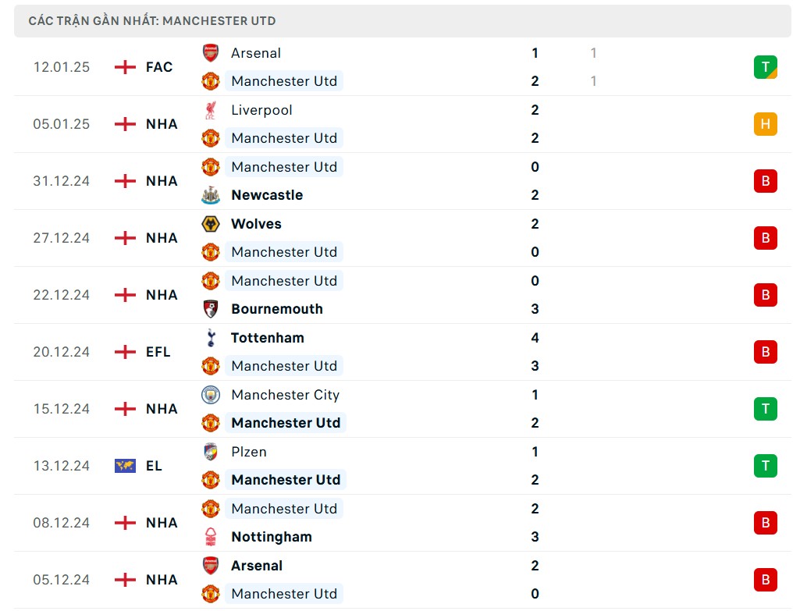Click the Wolves club crest icon
Screen dimensions: 800x611
211,224
